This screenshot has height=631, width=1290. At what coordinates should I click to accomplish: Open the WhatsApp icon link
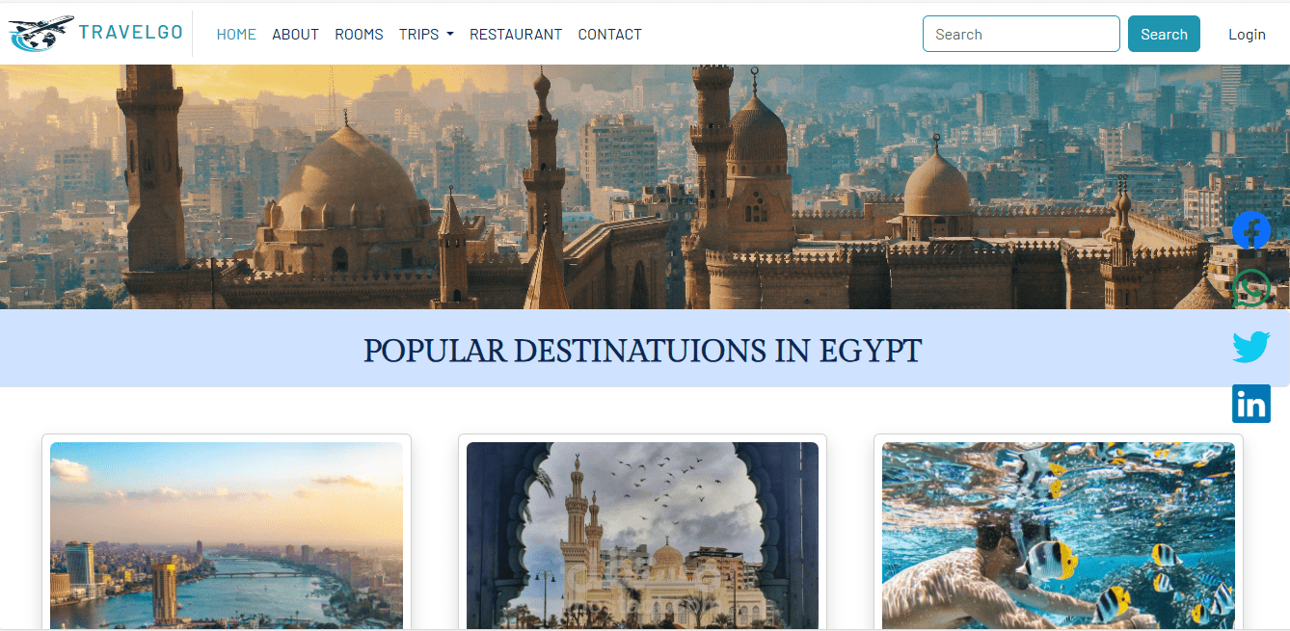(x=1251, y=289)
